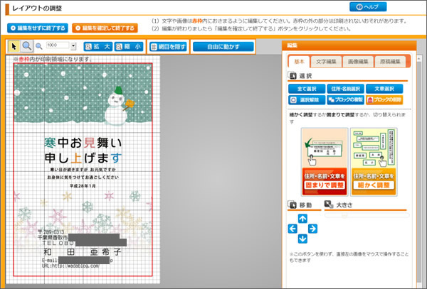
Task: Click the 住所・名前選択 button
Action: pos(346,89)
